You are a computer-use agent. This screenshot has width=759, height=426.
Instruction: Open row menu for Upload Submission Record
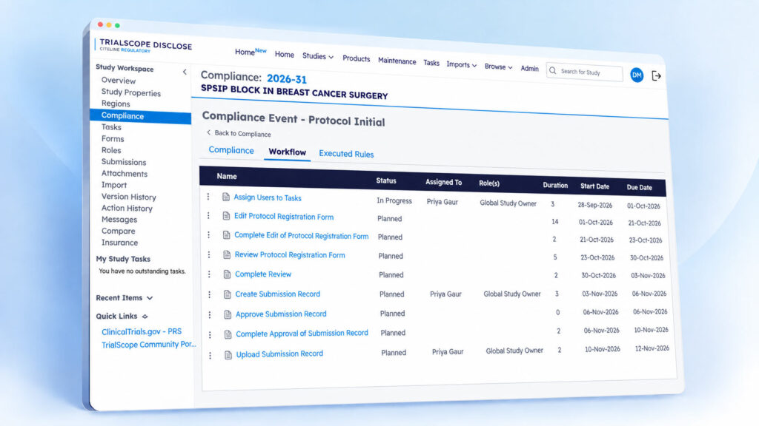pyautogui.click(x=210, y=356)
